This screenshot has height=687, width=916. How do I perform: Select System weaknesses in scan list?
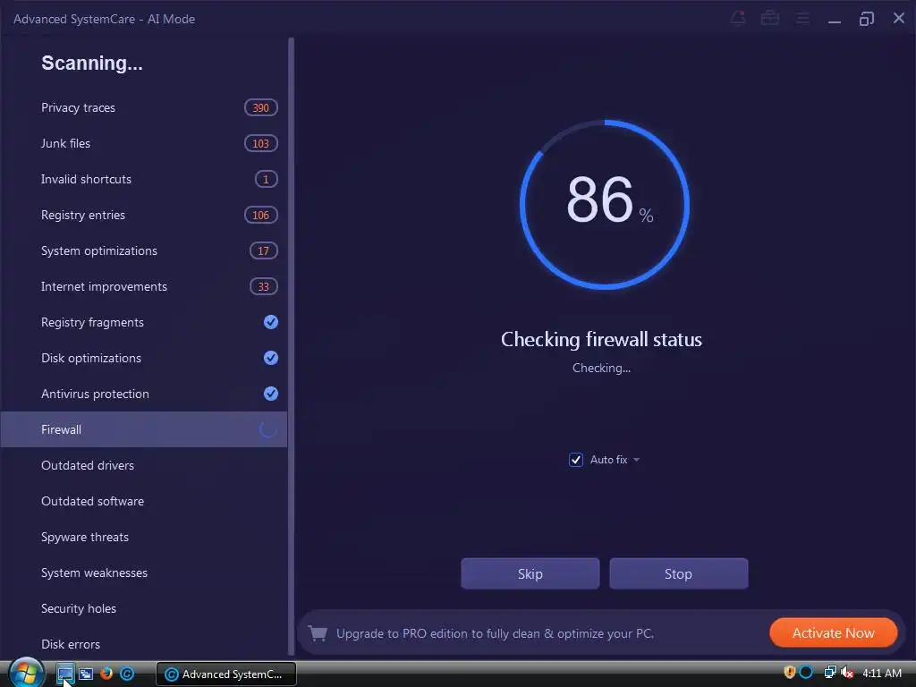(x=144, y=572)
